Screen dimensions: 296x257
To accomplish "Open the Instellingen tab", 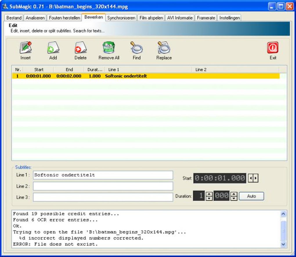I will pyautogui.click(x=230, y=18).
